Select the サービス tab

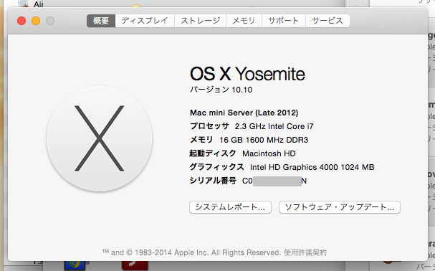pos(328,21)
